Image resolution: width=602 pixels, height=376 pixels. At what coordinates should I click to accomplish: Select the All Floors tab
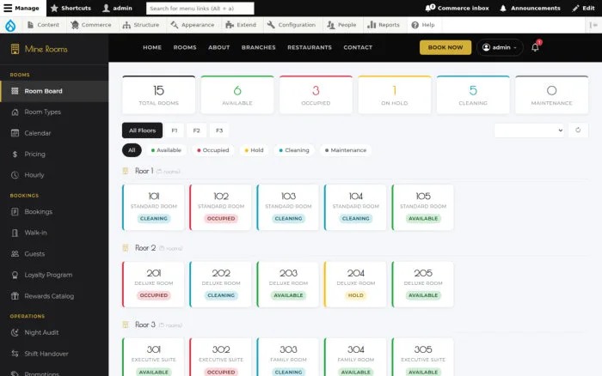tap(142, 130)
